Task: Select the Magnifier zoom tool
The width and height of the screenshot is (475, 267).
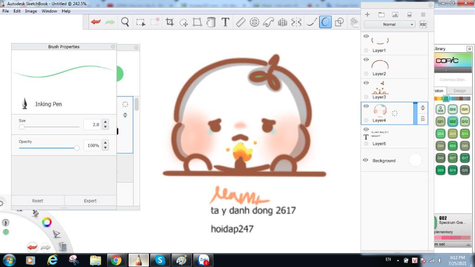Action: (125, 21)
